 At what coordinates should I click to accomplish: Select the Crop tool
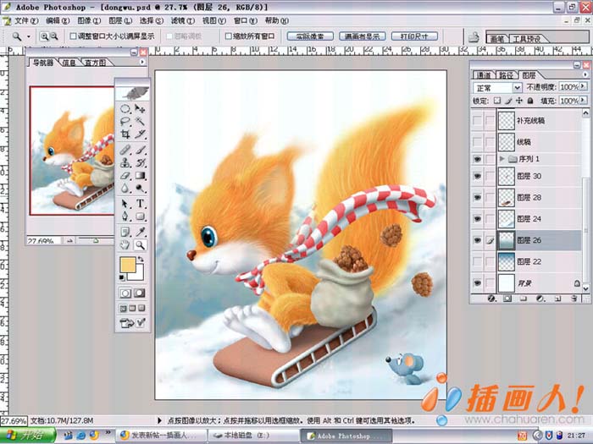pyautogui.click(x=125, y=134)
